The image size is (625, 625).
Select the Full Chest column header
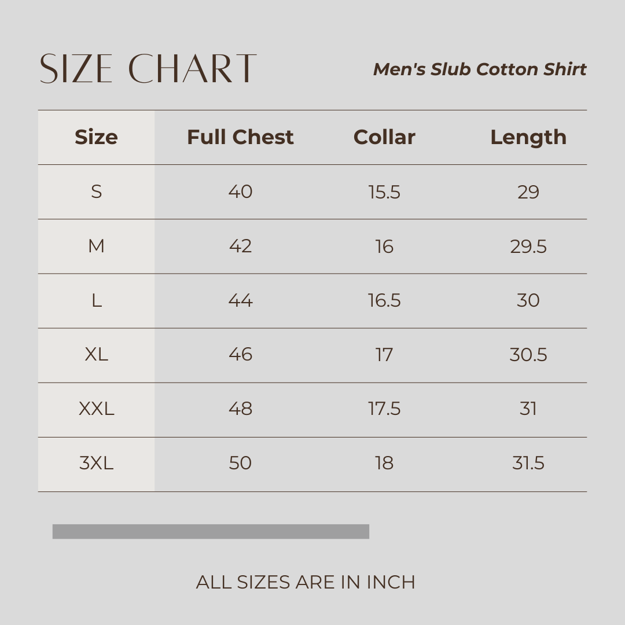point(240,137)
